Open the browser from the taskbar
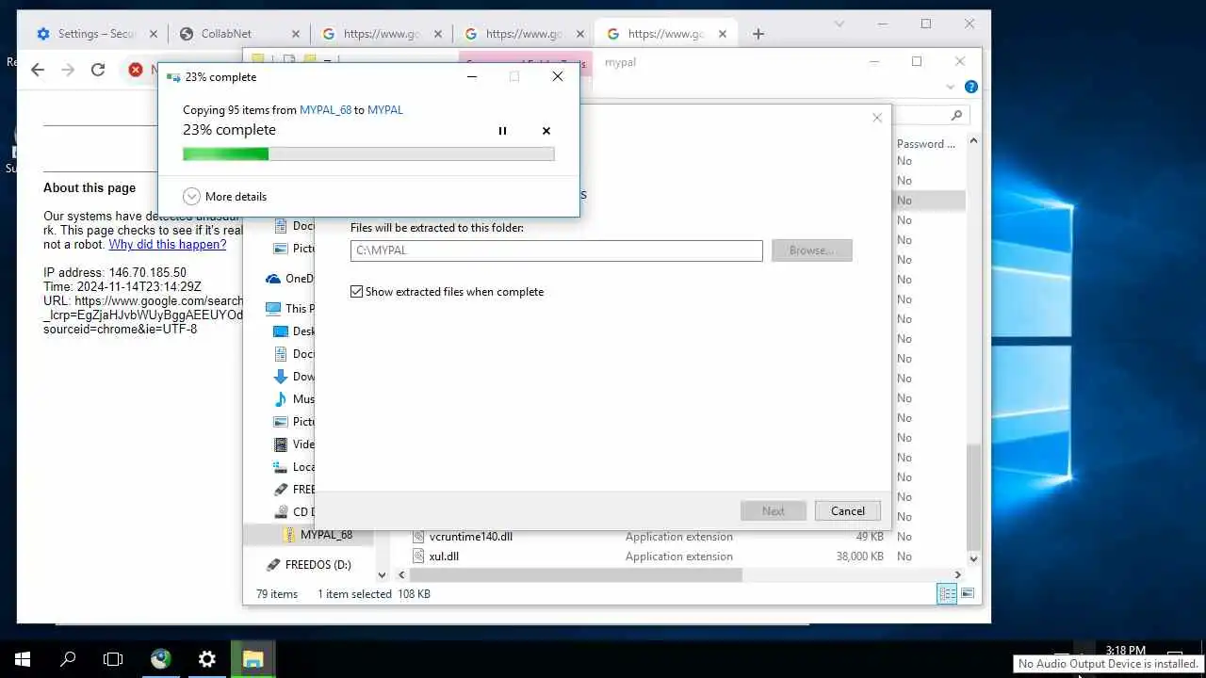Image resolution: width=1206 pixels, height=678 pixels. click(x=161, y=659)
